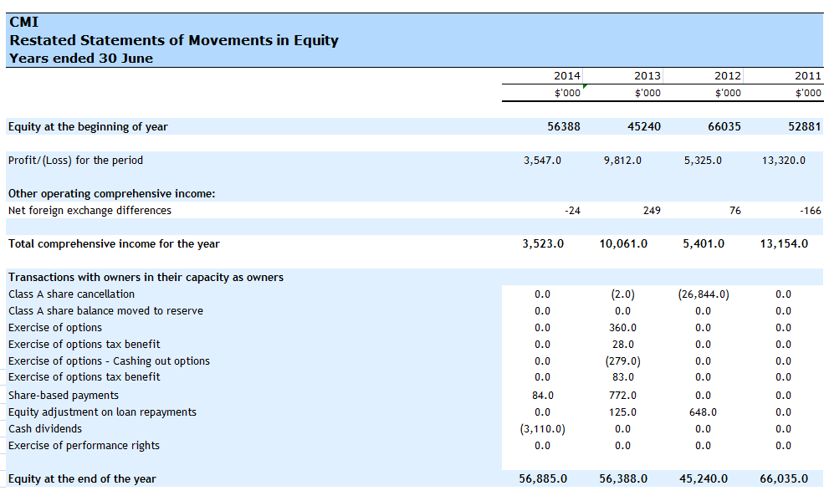
Task: Click the comment indicator triangle on 2014 cell
Action: pos(585,86)
